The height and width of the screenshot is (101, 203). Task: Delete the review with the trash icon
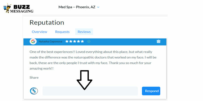click(159, 41)
